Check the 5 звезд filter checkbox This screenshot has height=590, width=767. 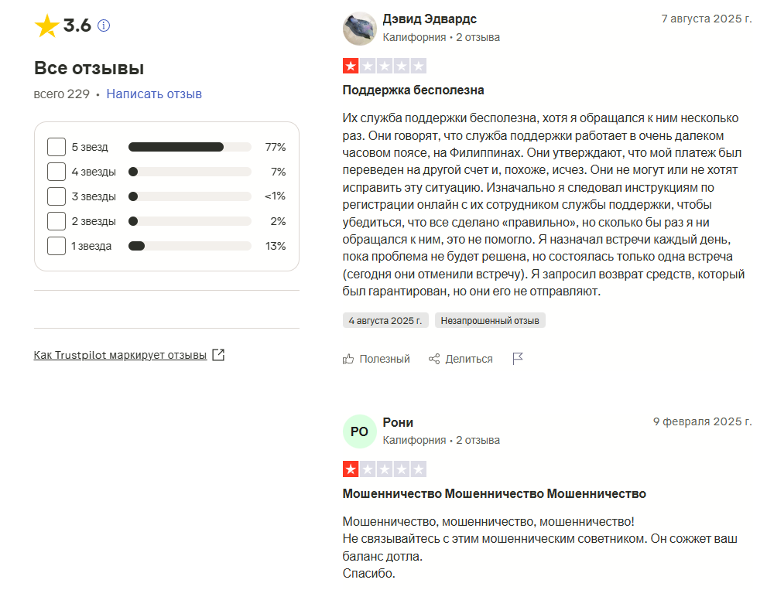[56, 147]
